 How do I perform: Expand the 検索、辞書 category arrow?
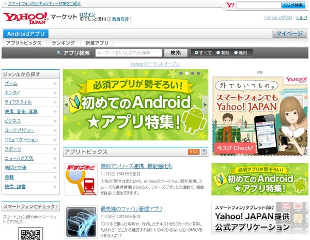(x=55, y=187)
